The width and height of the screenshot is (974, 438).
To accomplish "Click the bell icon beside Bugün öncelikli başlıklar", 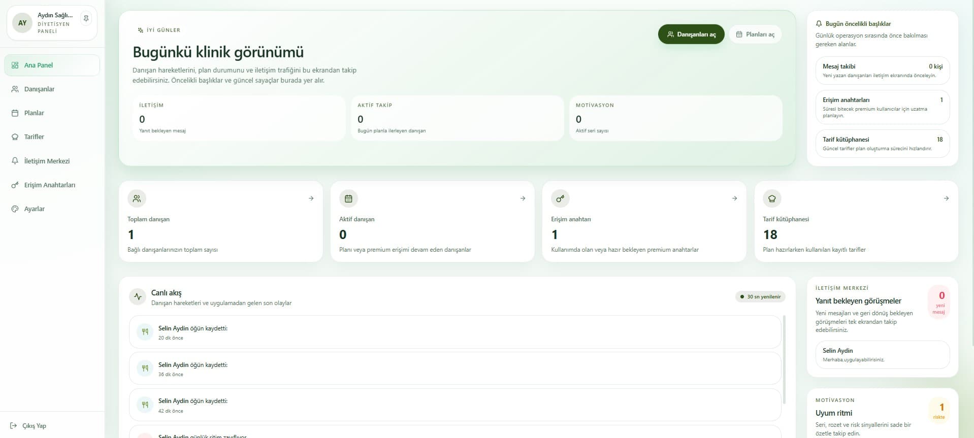I will [x=819, y=24].
